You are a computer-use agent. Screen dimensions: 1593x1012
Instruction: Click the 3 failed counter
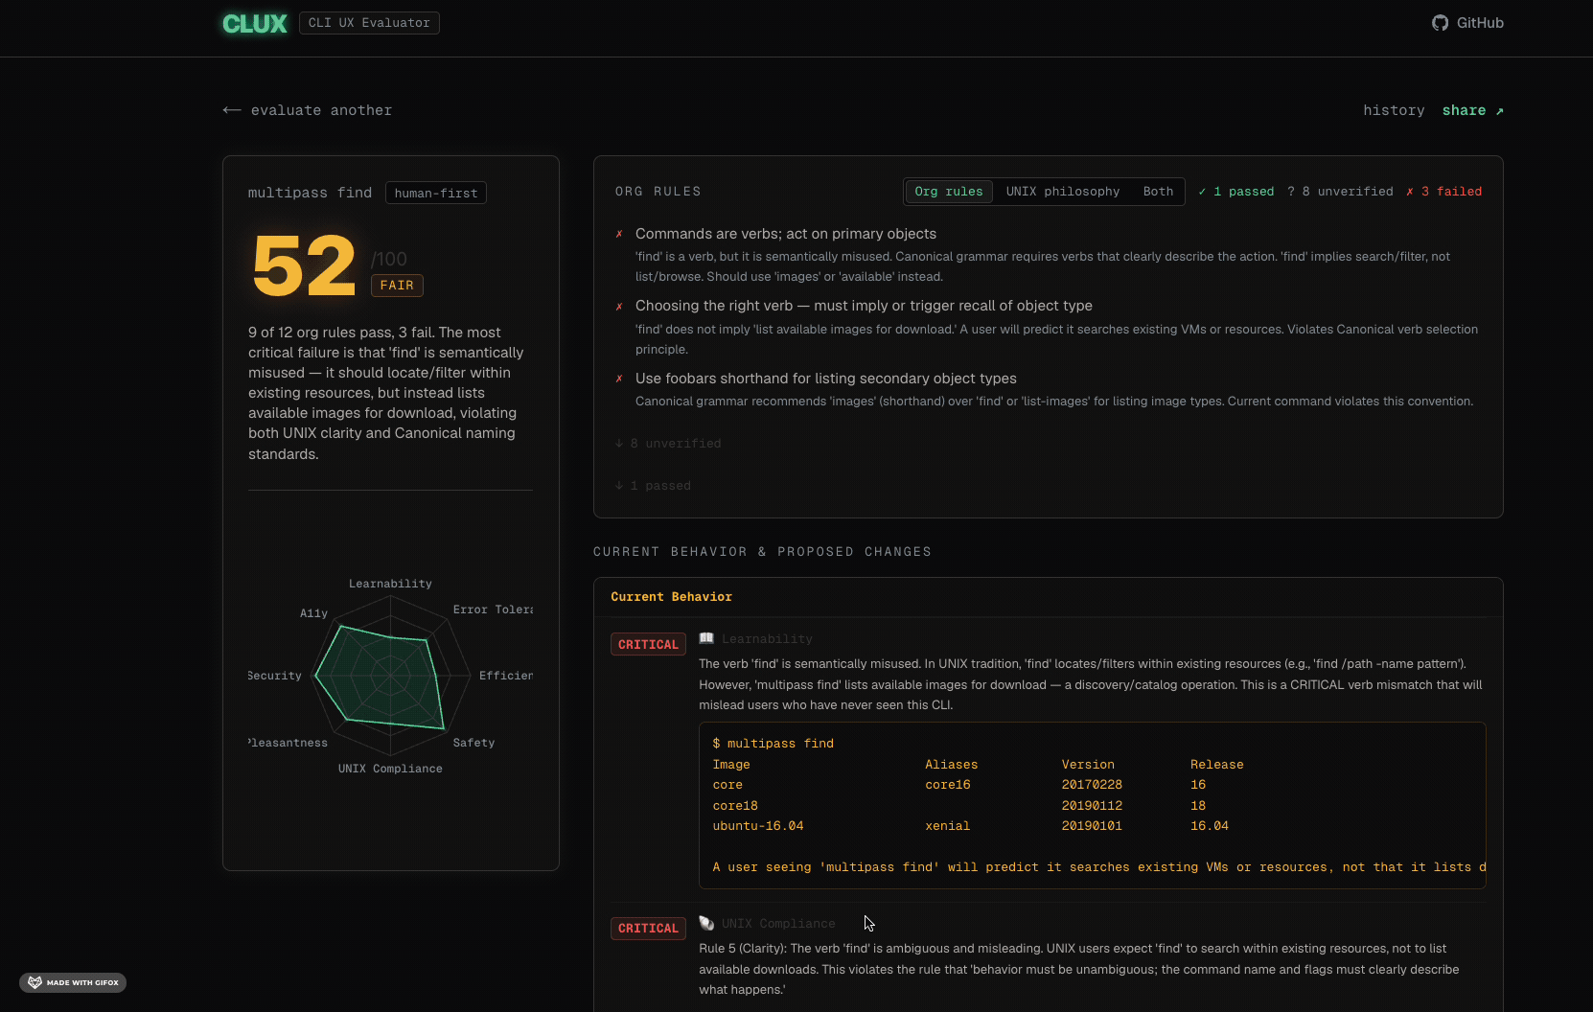pos(1443,192)
